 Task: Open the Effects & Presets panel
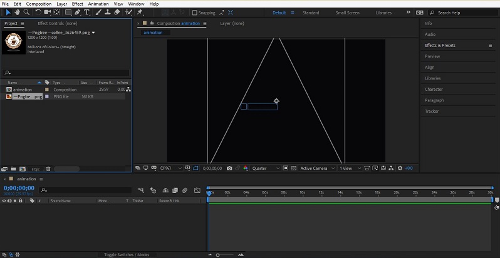[x=440, y=45]
